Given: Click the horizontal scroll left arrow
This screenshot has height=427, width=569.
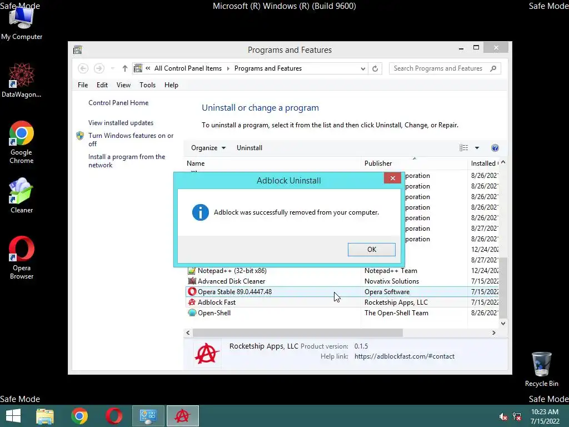Looking at the screenshot, I should [188, 332].
